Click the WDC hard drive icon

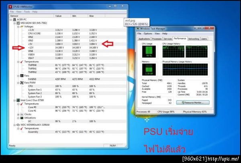(x=18, y=125)
